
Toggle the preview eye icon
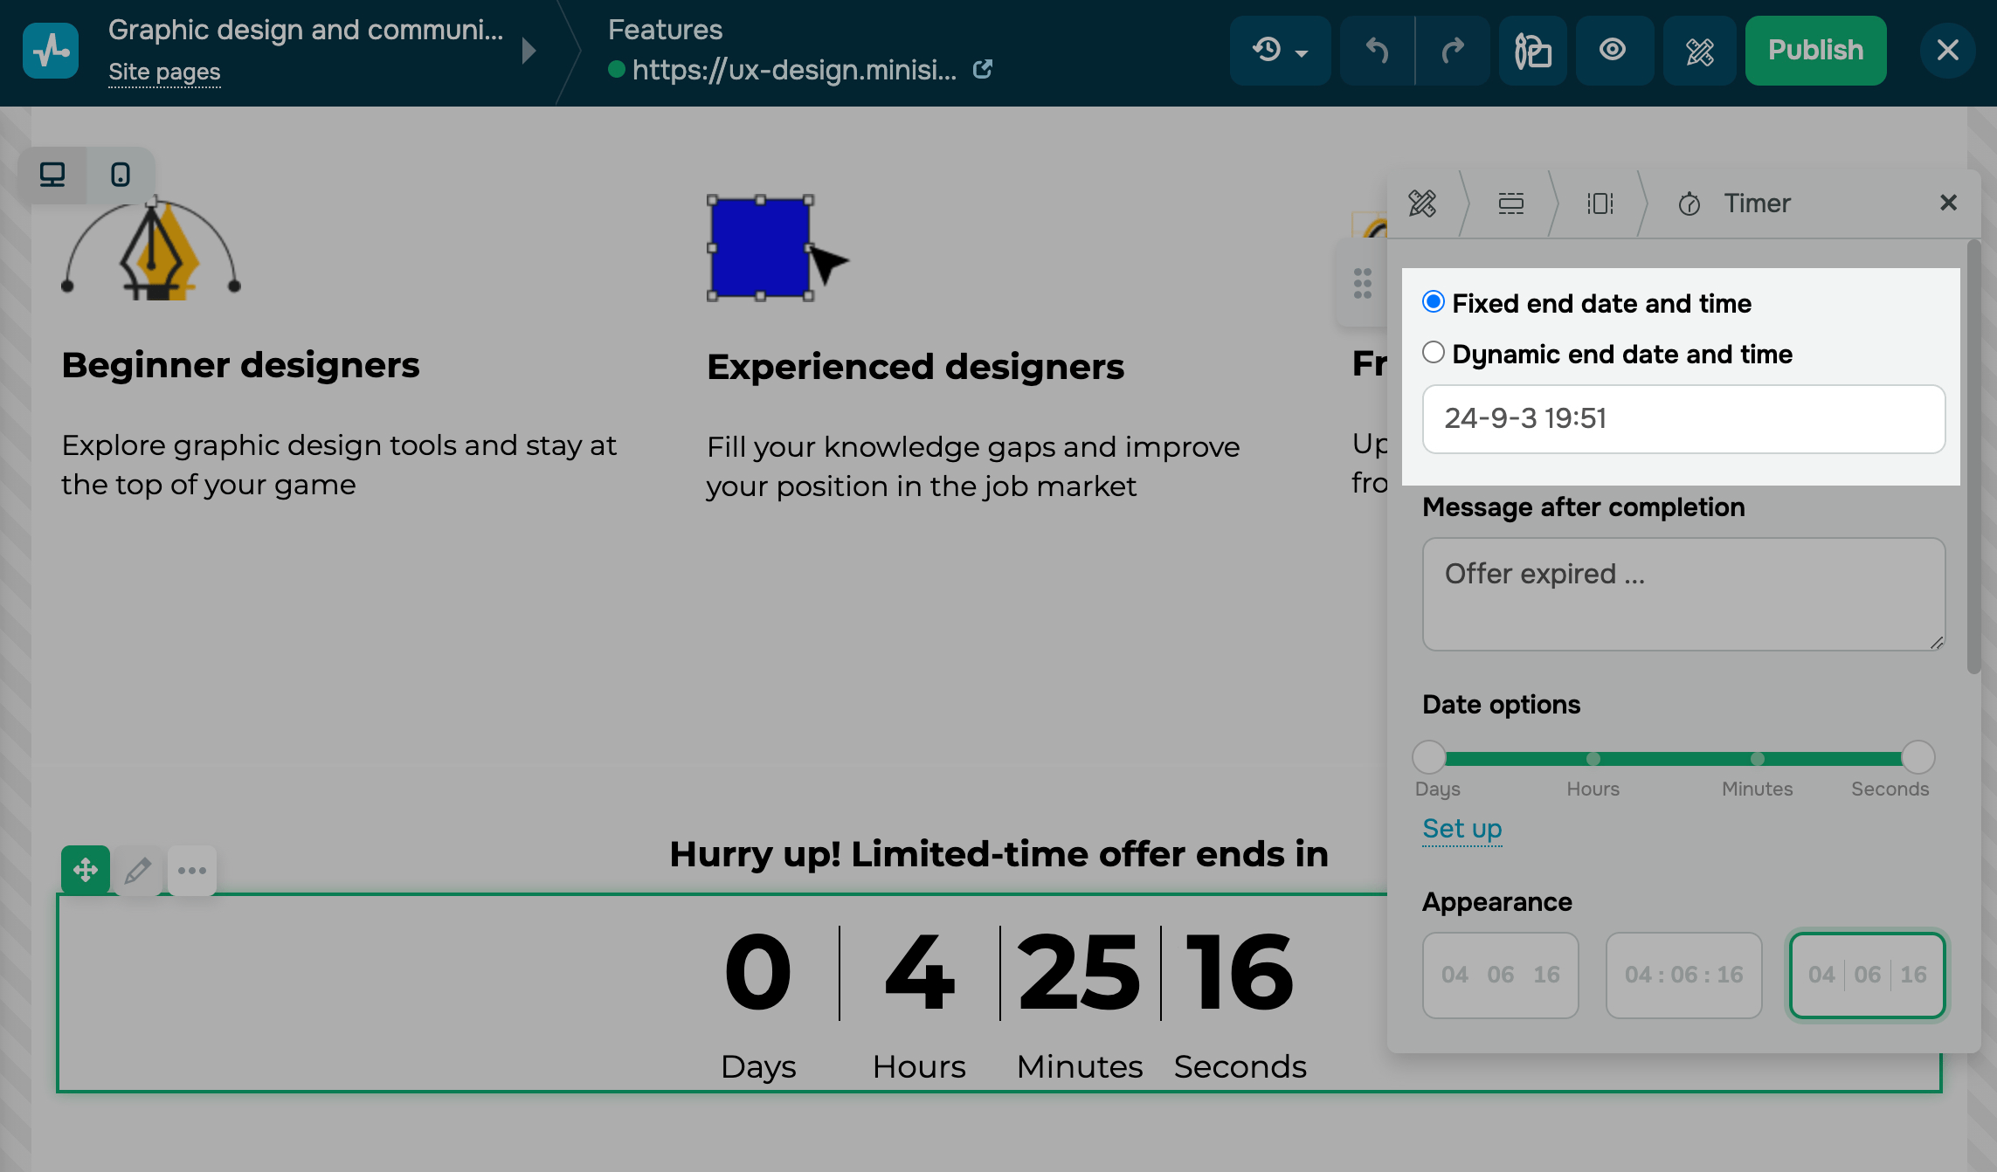point(1616,51)
